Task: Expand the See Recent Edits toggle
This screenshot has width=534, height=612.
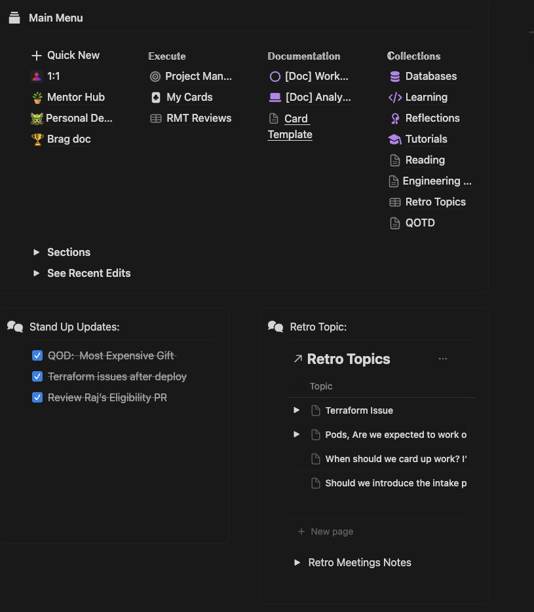Action: coord(37,274)
